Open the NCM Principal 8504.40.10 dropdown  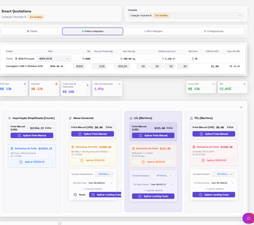(54, 59)
